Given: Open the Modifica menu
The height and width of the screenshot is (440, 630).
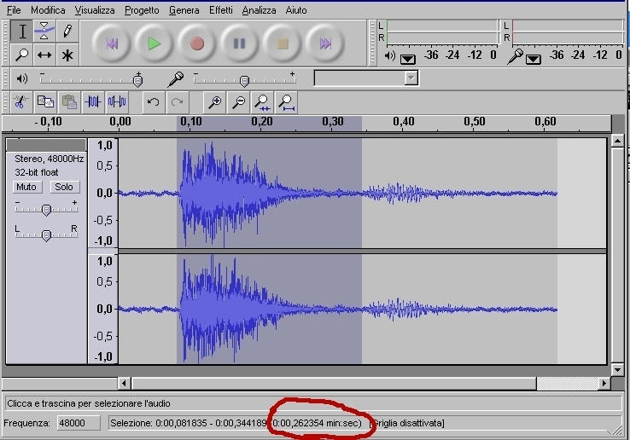Looking at the screenshot, I should [48, 10].
